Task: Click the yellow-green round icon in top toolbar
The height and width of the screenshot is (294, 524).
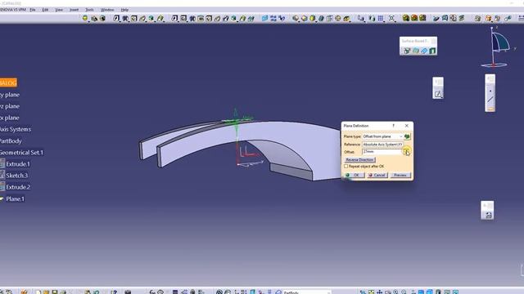Action: coord(85,18)
